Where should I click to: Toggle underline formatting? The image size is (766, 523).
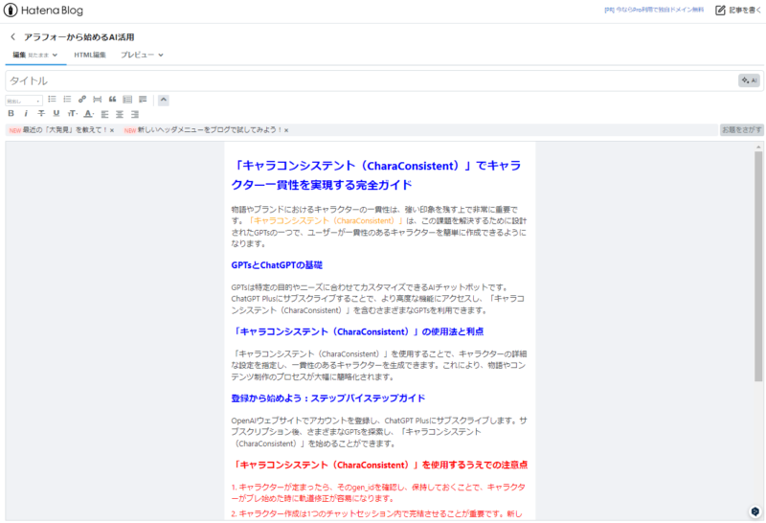click(56, 113)
